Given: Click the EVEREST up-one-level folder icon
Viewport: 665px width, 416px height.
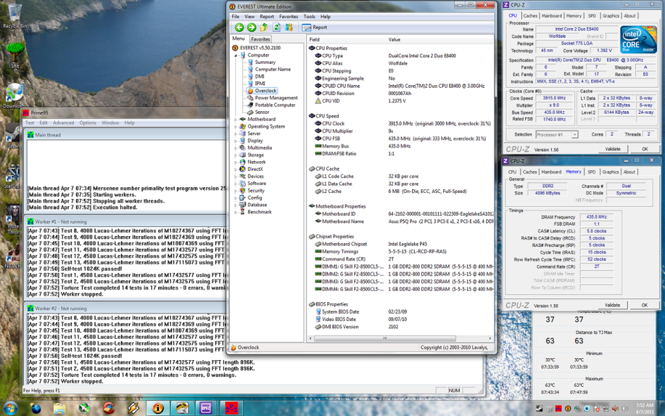Looking at the screenshot, I should [264, 27].
